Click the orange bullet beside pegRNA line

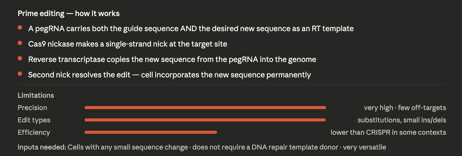coord(20,28)
